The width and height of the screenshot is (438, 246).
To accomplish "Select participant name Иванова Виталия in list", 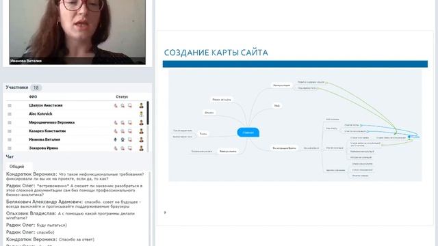I will tap(44, 139).
